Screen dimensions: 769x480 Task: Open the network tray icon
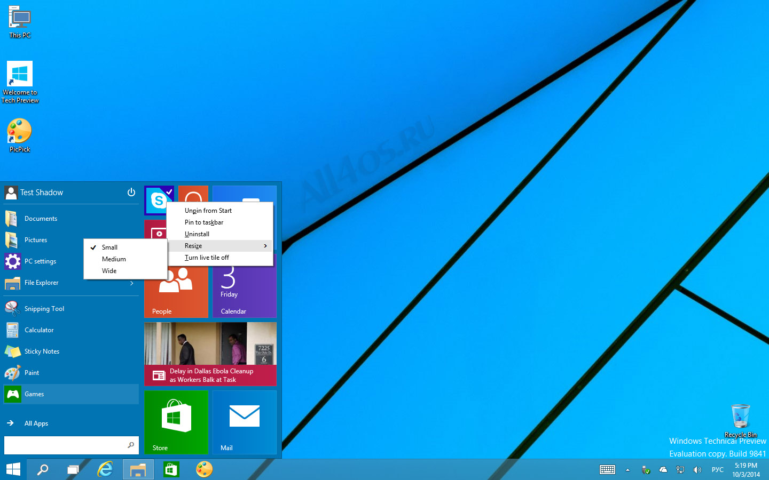click(680, 470)
